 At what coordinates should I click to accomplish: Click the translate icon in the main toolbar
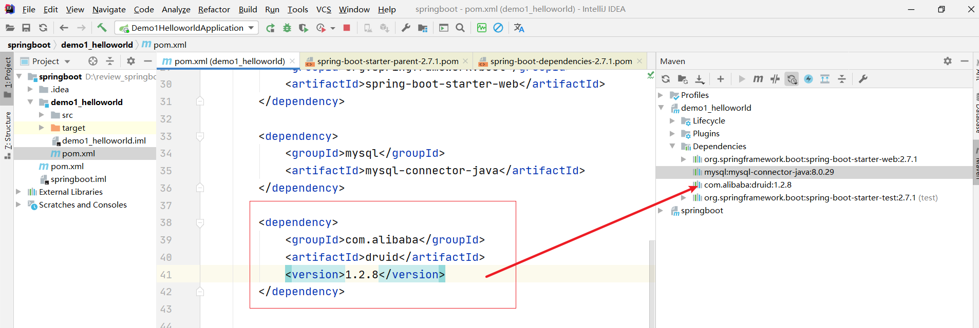(x=519, y=28)
